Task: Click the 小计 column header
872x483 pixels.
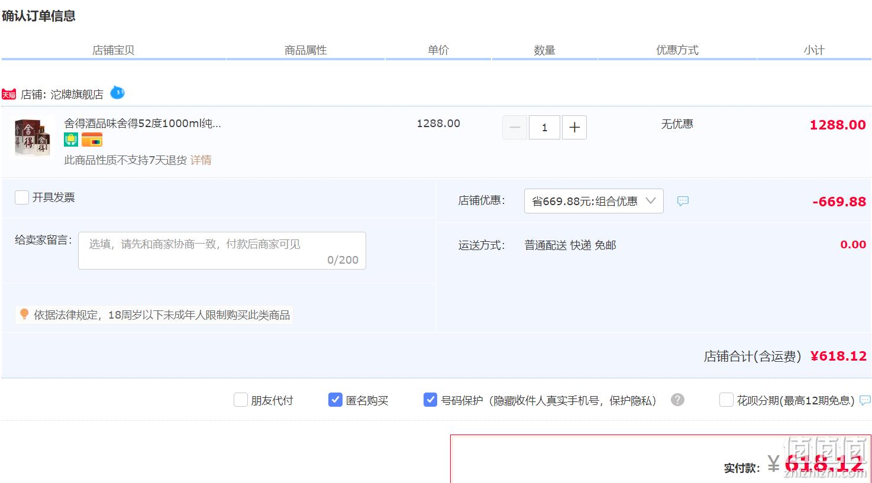Action: [x=814, y=50]
